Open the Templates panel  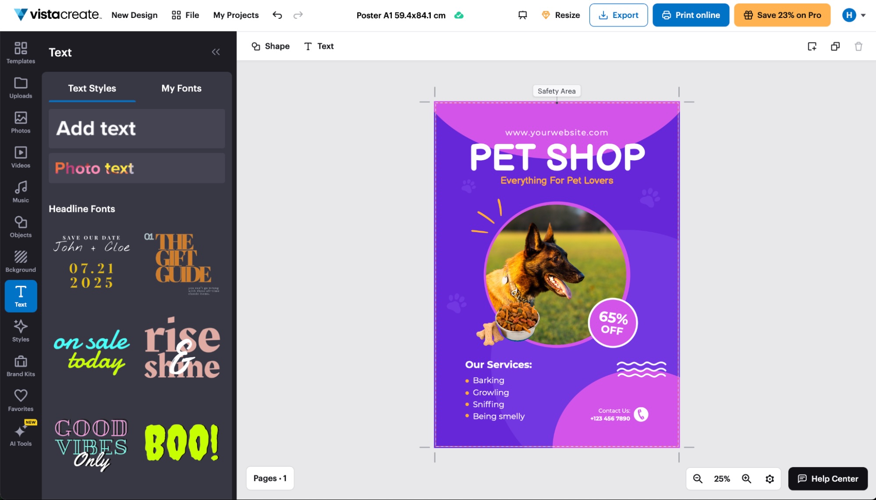[20, 53]
